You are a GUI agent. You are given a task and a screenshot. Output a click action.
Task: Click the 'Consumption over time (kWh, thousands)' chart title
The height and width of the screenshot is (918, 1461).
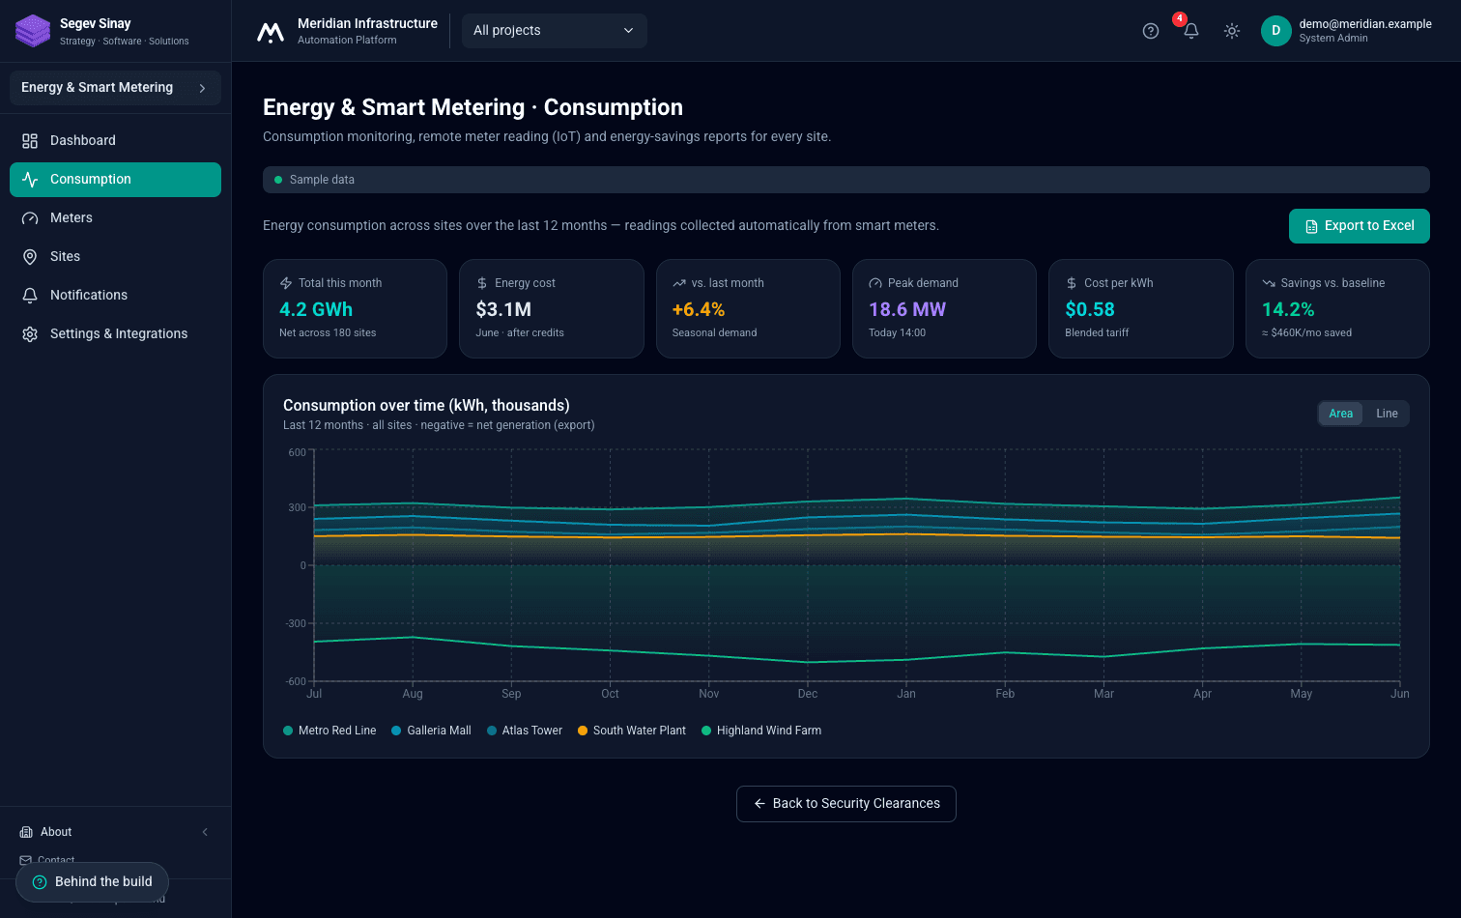click(426, 406)
